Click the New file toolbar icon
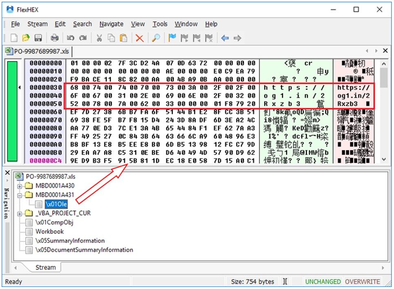Viewport: 394px width, 289px height. click(14, 38)
